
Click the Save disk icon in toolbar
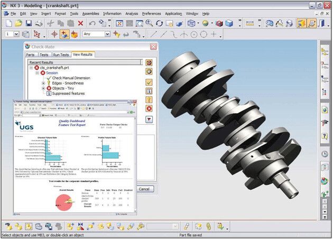tap(29, 23)
